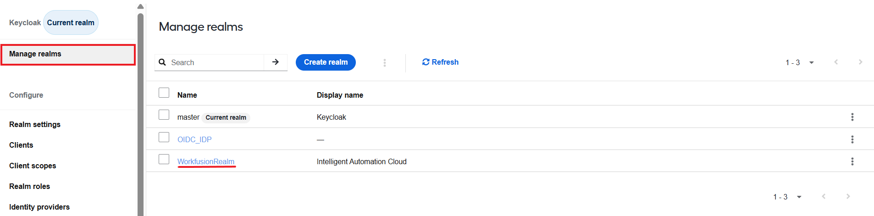Click the Name column header
The image size is (874, 216).
[x=187, y=95]
